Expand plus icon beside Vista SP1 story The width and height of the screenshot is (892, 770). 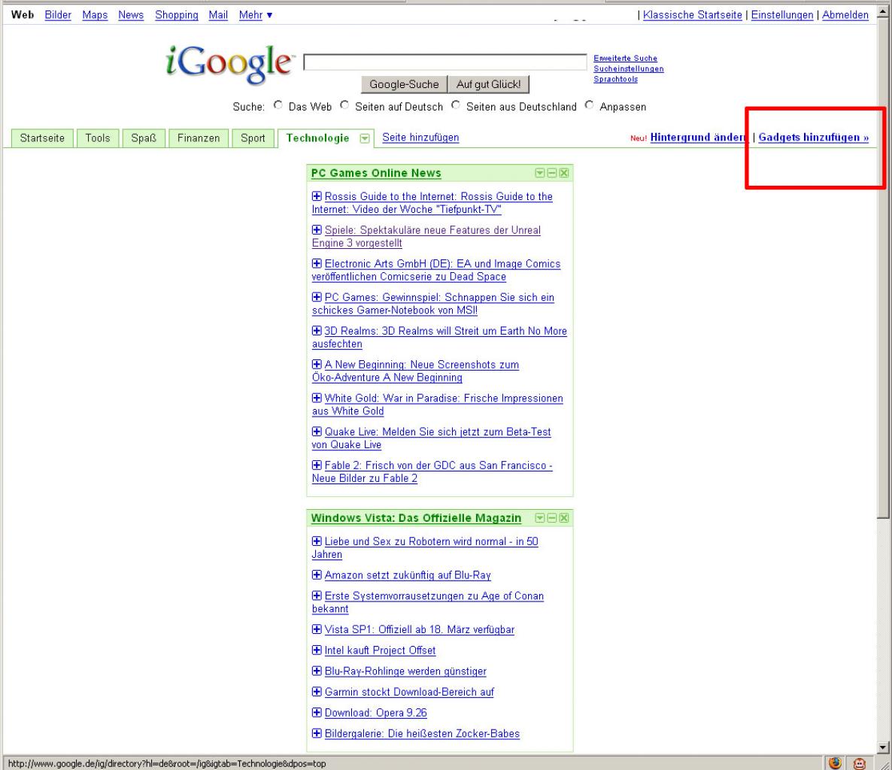coord(317,629)
